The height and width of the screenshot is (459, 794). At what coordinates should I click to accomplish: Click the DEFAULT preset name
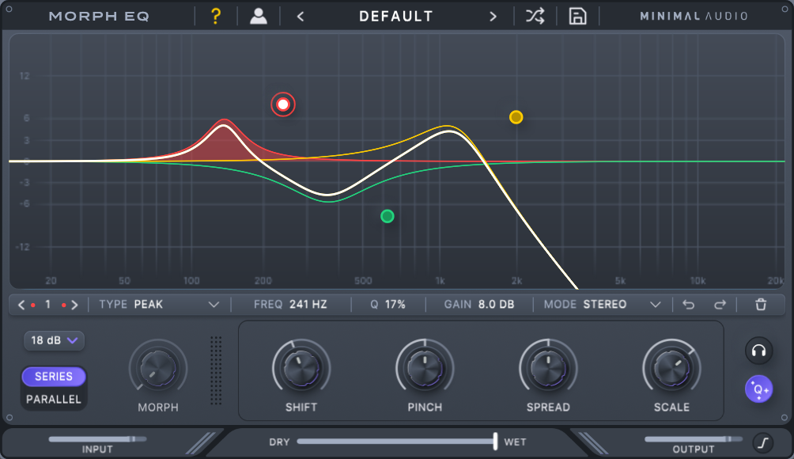[x=396, y=17]
